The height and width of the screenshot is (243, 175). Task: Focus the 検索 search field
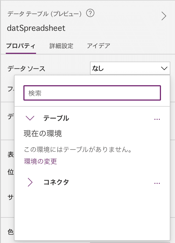(x=92, y=93)
